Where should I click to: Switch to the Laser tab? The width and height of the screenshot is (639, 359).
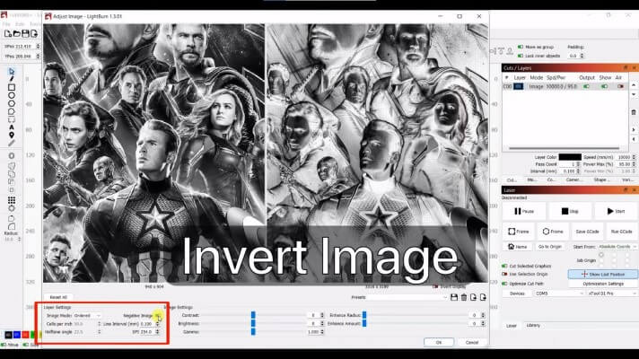pyautogui.click(x=512, y=325)
